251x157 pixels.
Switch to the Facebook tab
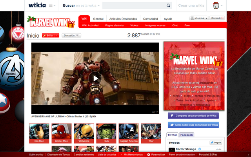pyautogui.click(x=187, y=135)
